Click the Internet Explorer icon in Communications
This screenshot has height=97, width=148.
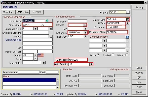[x=127, y=37]
